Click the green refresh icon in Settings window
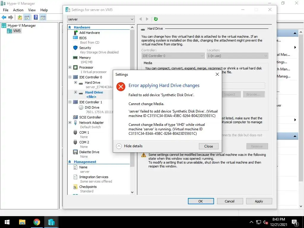This screenshot has height=228, width=304. pos(156,19)
